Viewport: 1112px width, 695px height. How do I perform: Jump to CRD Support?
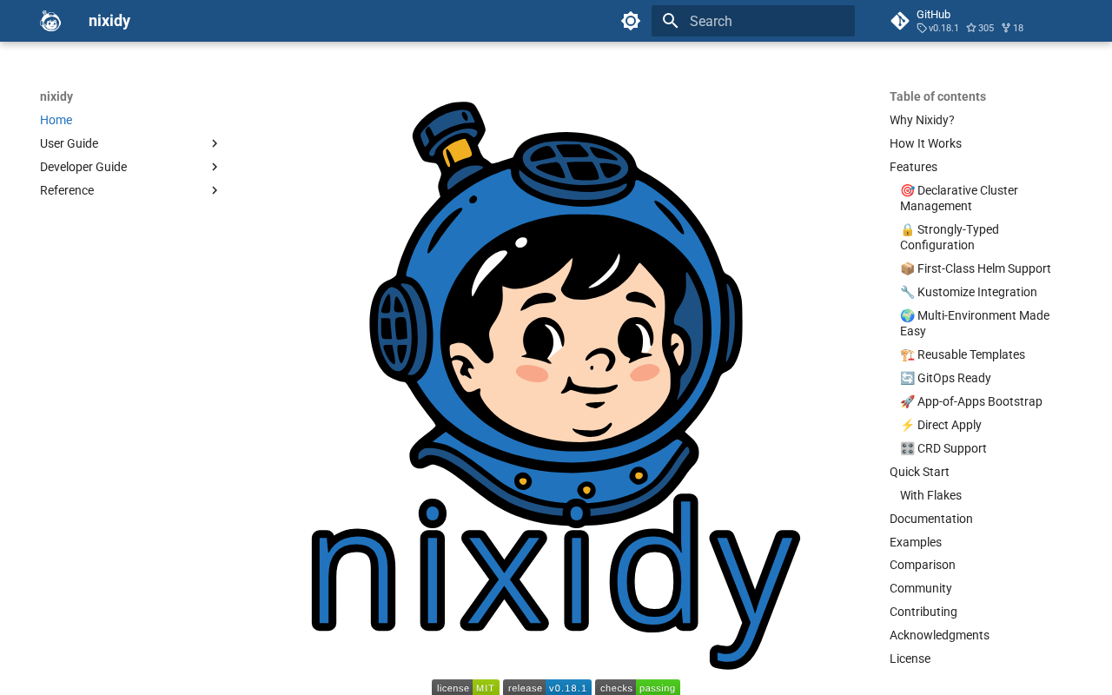pyautogui.click(x=943, y=448)
